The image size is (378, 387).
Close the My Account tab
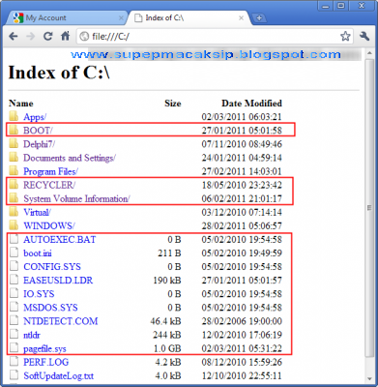pyautogui.click(x=121, y=18)
